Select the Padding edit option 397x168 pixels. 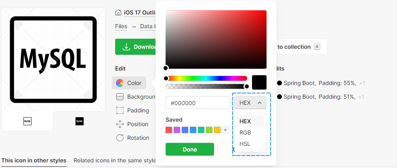click(132, 110)
